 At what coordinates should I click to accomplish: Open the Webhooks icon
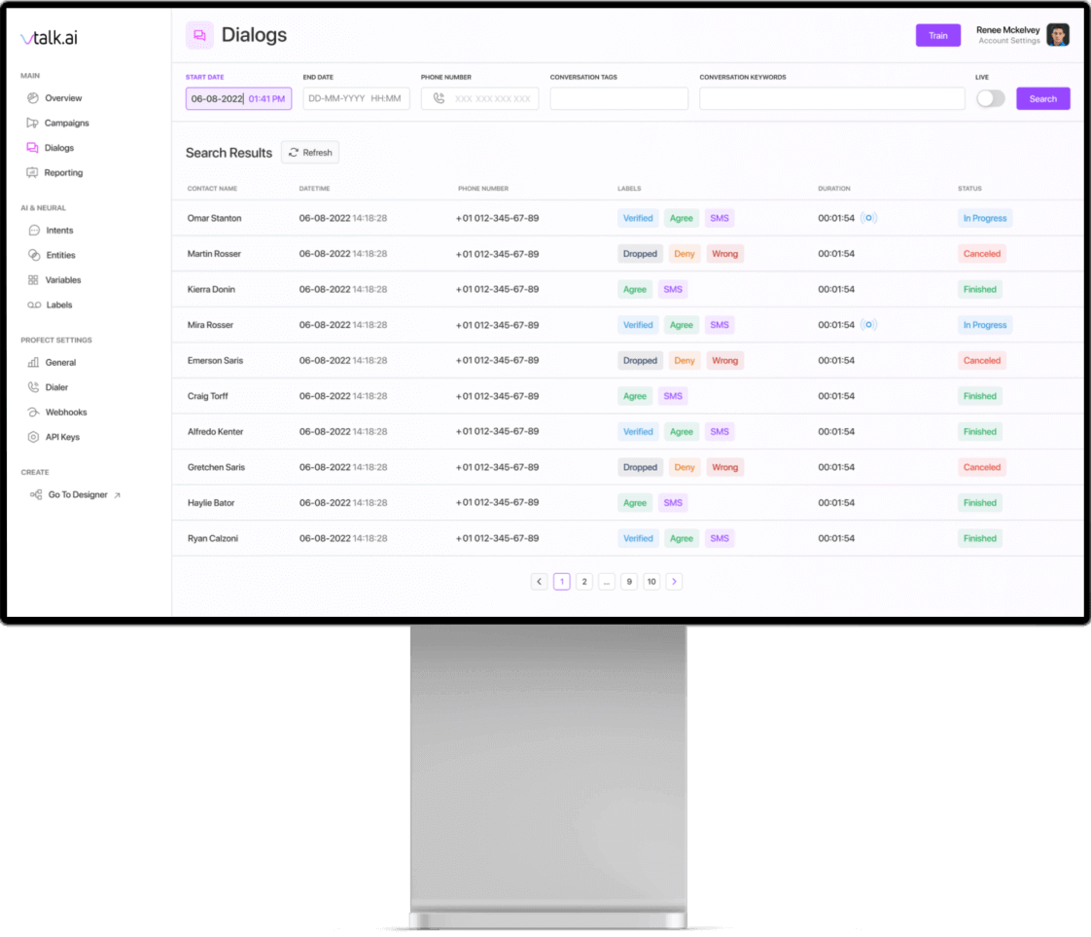pos(33,413)
